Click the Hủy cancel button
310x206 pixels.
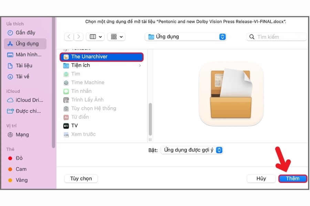pos(261,179)
